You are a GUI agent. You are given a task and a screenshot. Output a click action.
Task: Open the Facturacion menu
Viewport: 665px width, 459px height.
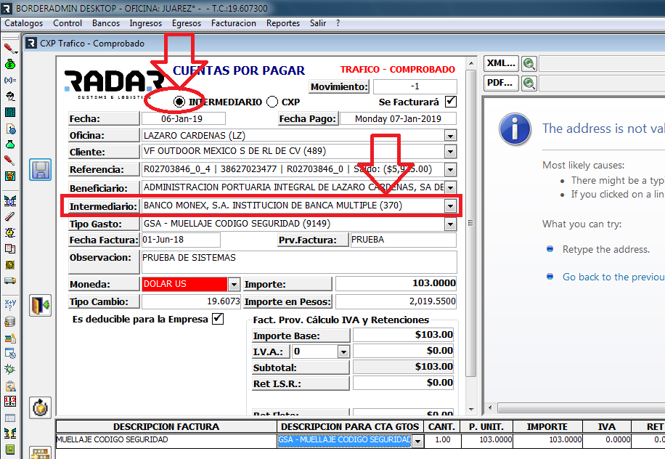[x=234, y=23]
